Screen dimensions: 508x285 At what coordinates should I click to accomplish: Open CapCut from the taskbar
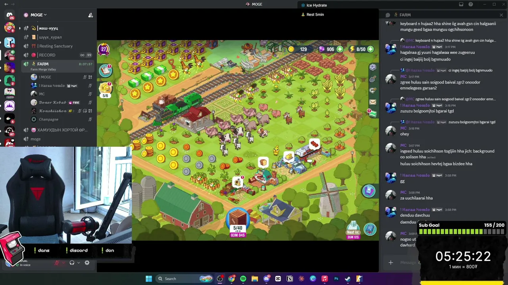point(278,279)
